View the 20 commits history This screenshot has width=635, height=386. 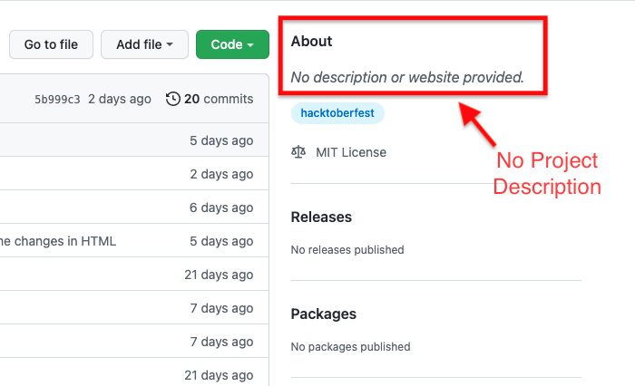(x=219, y=99)
